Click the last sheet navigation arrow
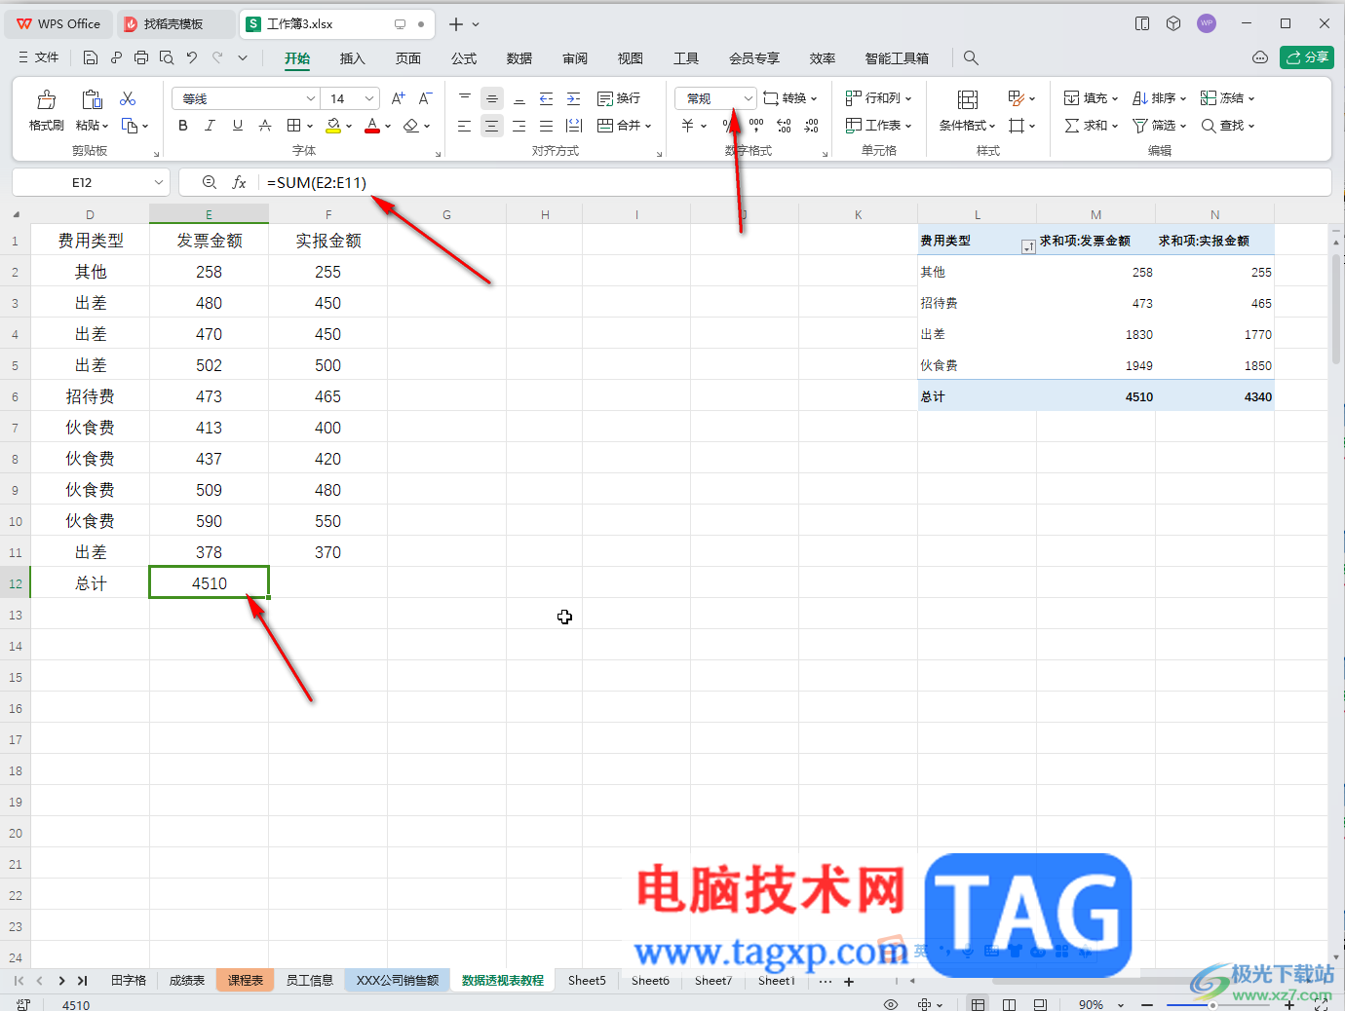Screen dimensions: 1345x1011 [82, 981]
